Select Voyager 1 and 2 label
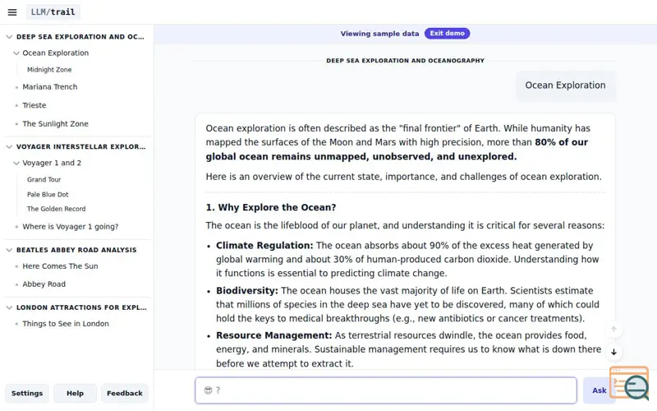 pyautogui.click(x=52, y=163)
